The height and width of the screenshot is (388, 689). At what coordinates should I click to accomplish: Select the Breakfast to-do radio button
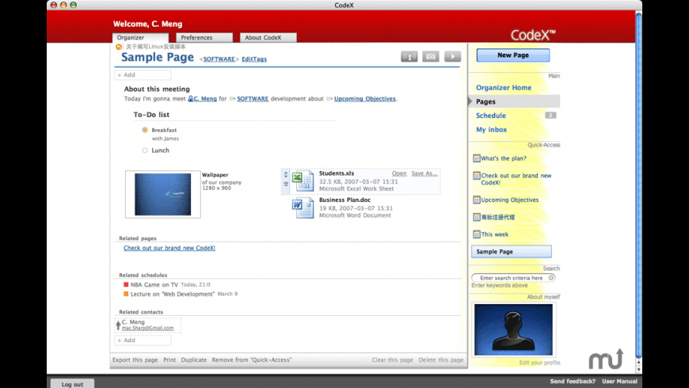click(x=145, y=130)
